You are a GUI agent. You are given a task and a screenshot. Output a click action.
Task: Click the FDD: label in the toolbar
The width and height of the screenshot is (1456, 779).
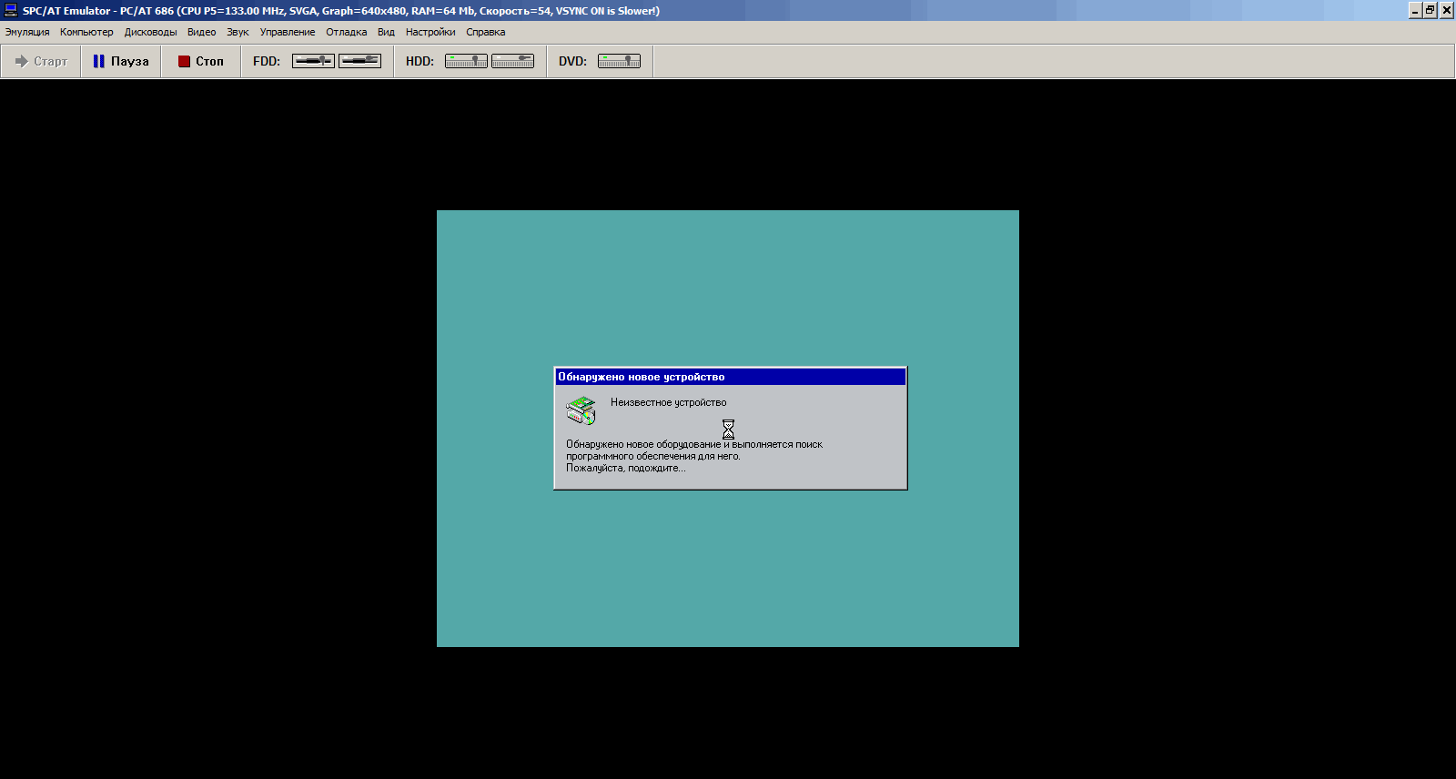267,61
